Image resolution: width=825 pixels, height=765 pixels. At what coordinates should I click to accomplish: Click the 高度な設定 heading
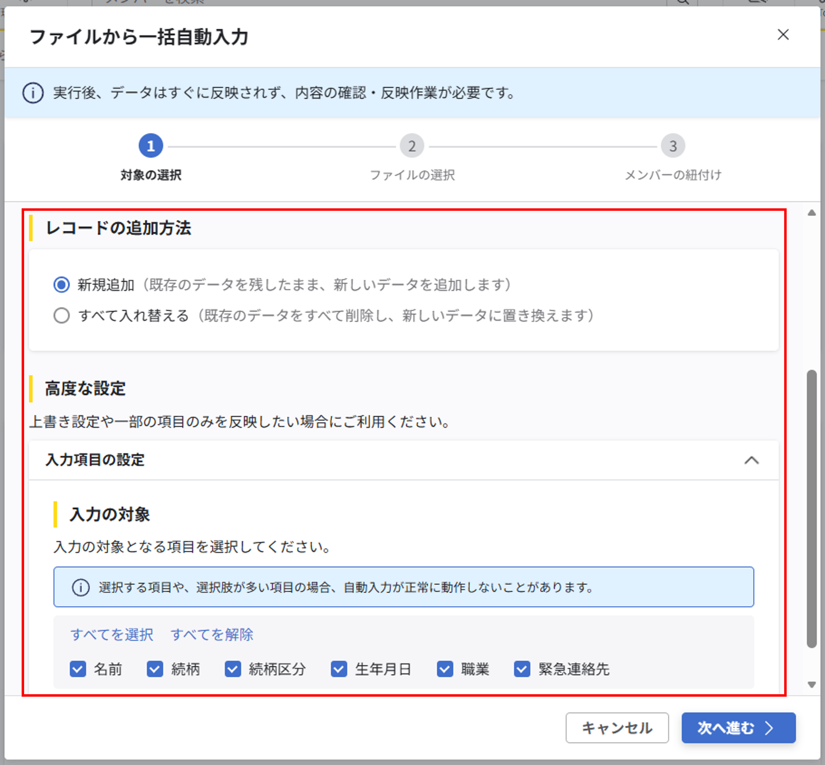pos(85,389)
